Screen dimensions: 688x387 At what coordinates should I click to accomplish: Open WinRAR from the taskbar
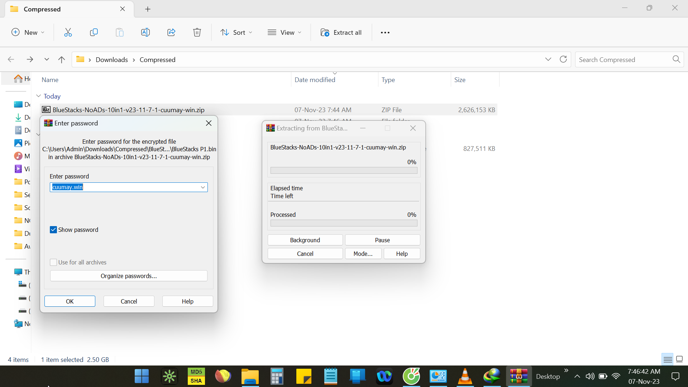[519, 376]
